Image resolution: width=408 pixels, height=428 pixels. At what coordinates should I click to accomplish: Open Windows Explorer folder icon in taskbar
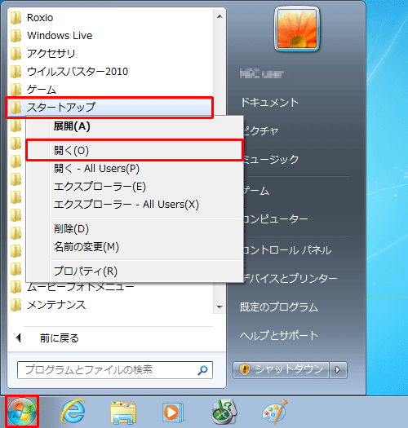(123, 413)
